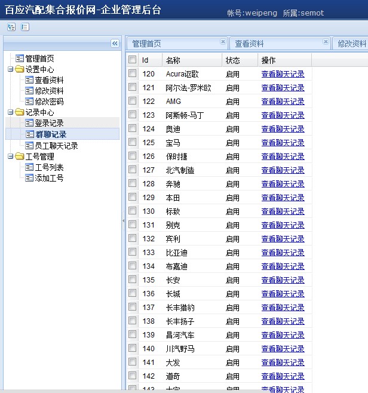368x393 pixels.
Task: Open 修改密码 in the navigation tree
Action: tap(49, 102)
